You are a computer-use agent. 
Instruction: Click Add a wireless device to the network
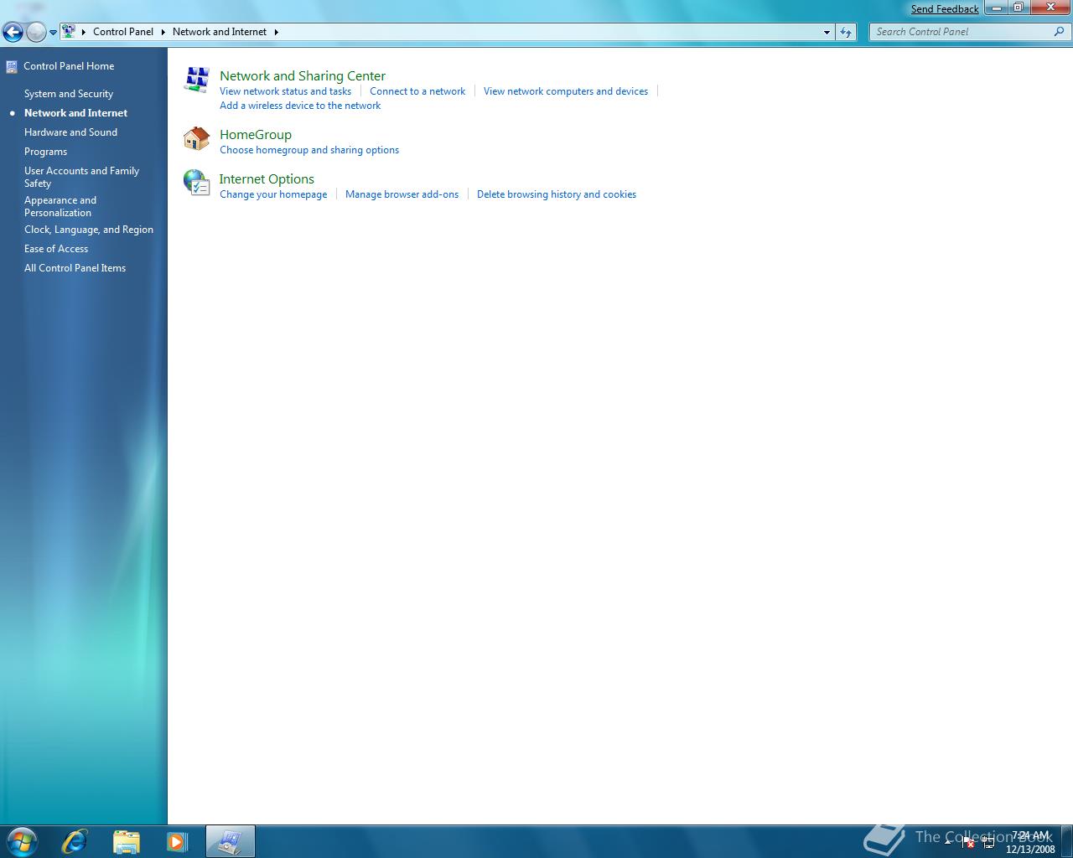coord(300,106)
